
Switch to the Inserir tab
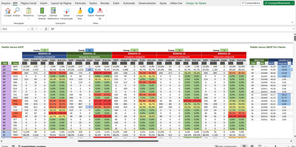click(43, 3)
